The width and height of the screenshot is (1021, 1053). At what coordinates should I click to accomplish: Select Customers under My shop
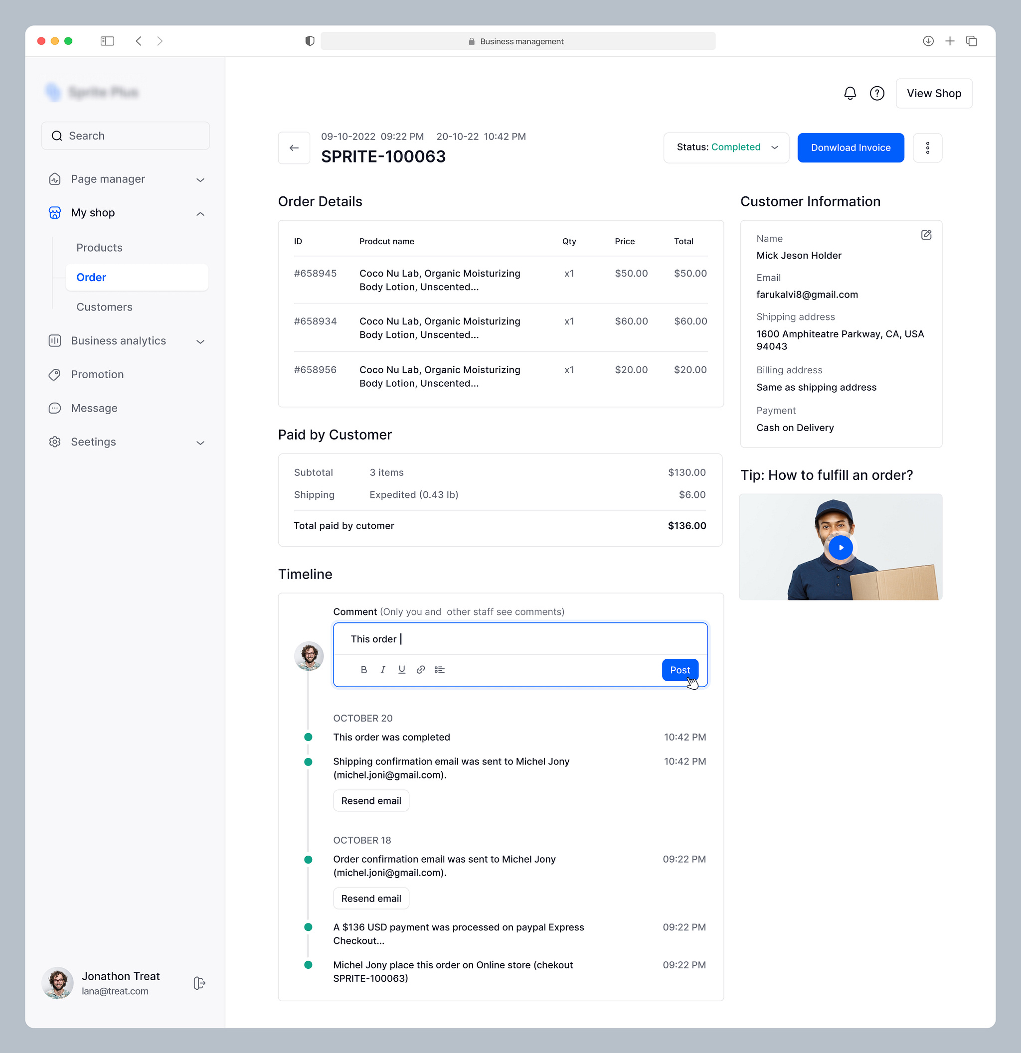(104, 307)
